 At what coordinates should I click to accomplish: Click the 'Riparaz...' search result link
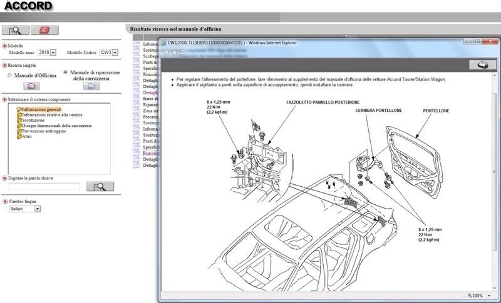click(x=150, y=105)
